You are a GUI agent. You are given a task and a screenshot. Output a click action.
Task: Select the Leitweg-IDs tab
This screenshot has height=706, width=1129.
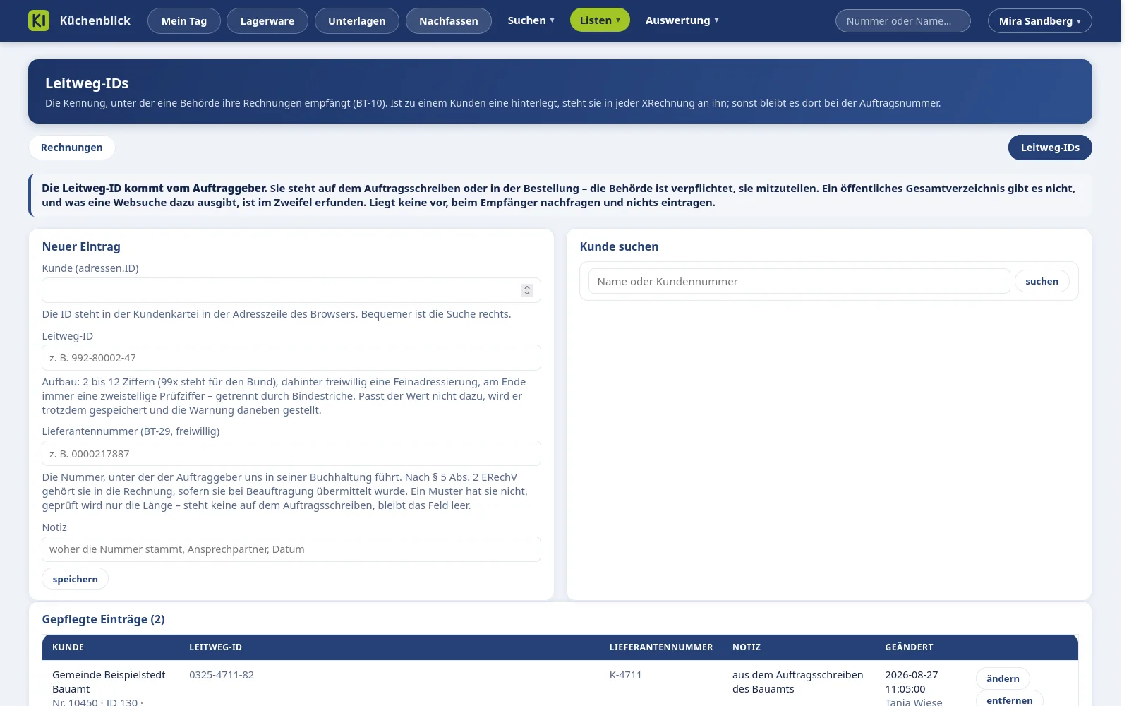1050,148
